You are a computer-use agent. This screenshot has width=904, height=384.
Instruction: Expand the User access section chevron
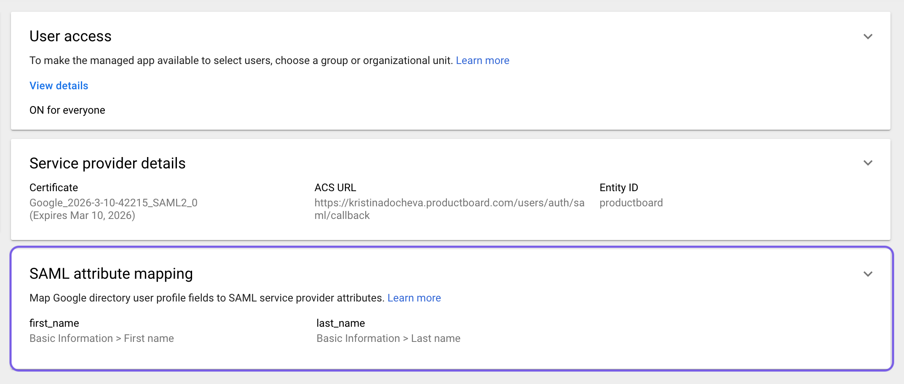coord(868,37)
